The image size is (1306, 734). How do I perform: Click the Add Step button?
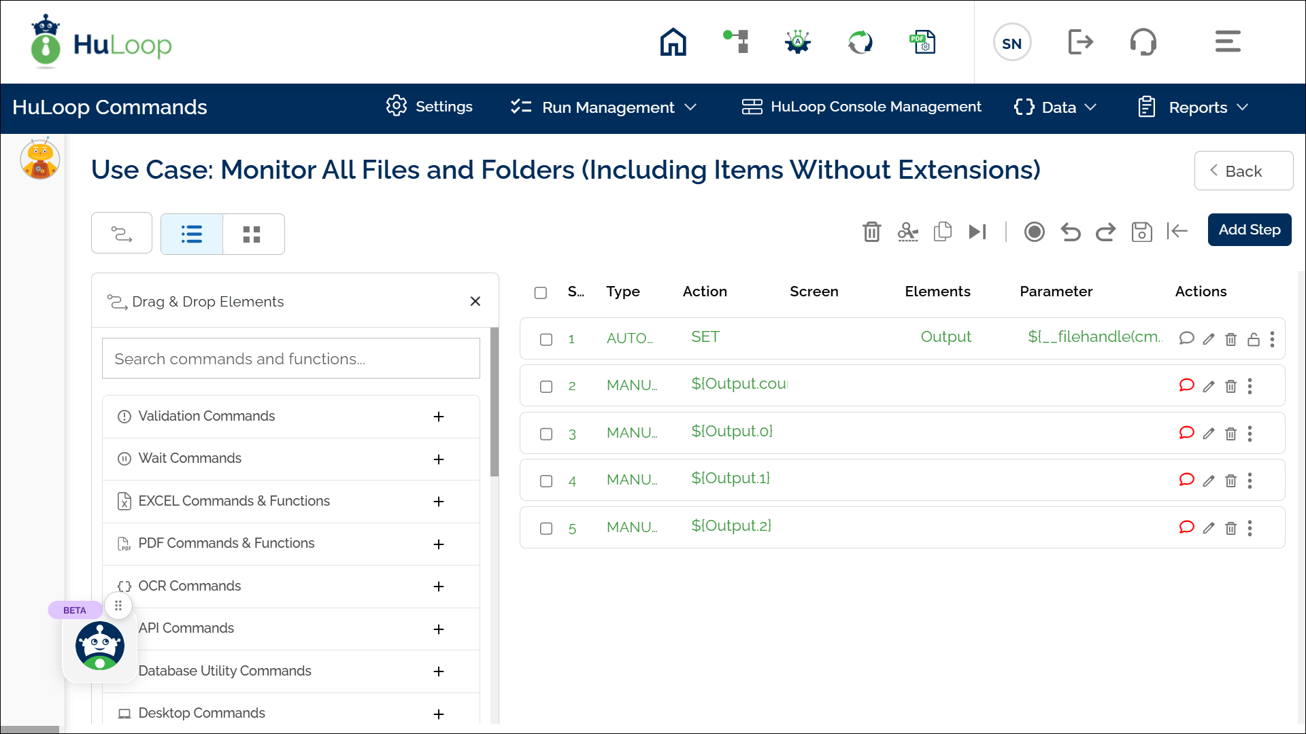tap(1249, 230)
